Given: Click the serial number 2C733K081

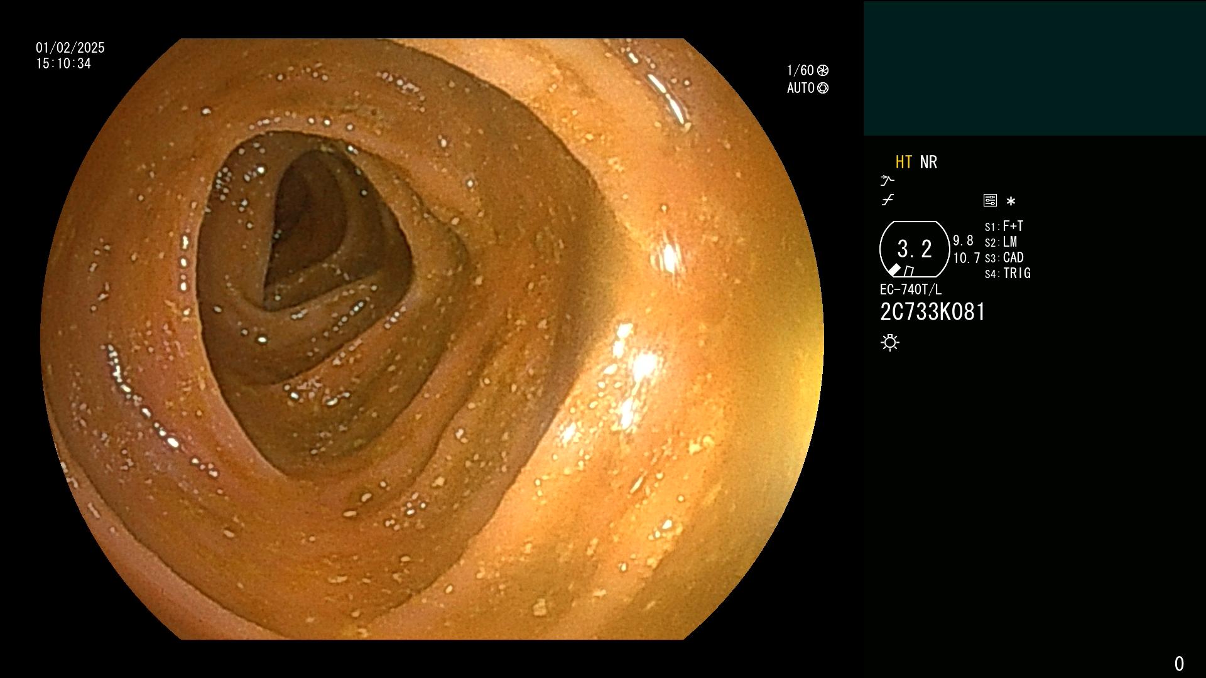Looking at the screenshot, I should coord(933,312).
